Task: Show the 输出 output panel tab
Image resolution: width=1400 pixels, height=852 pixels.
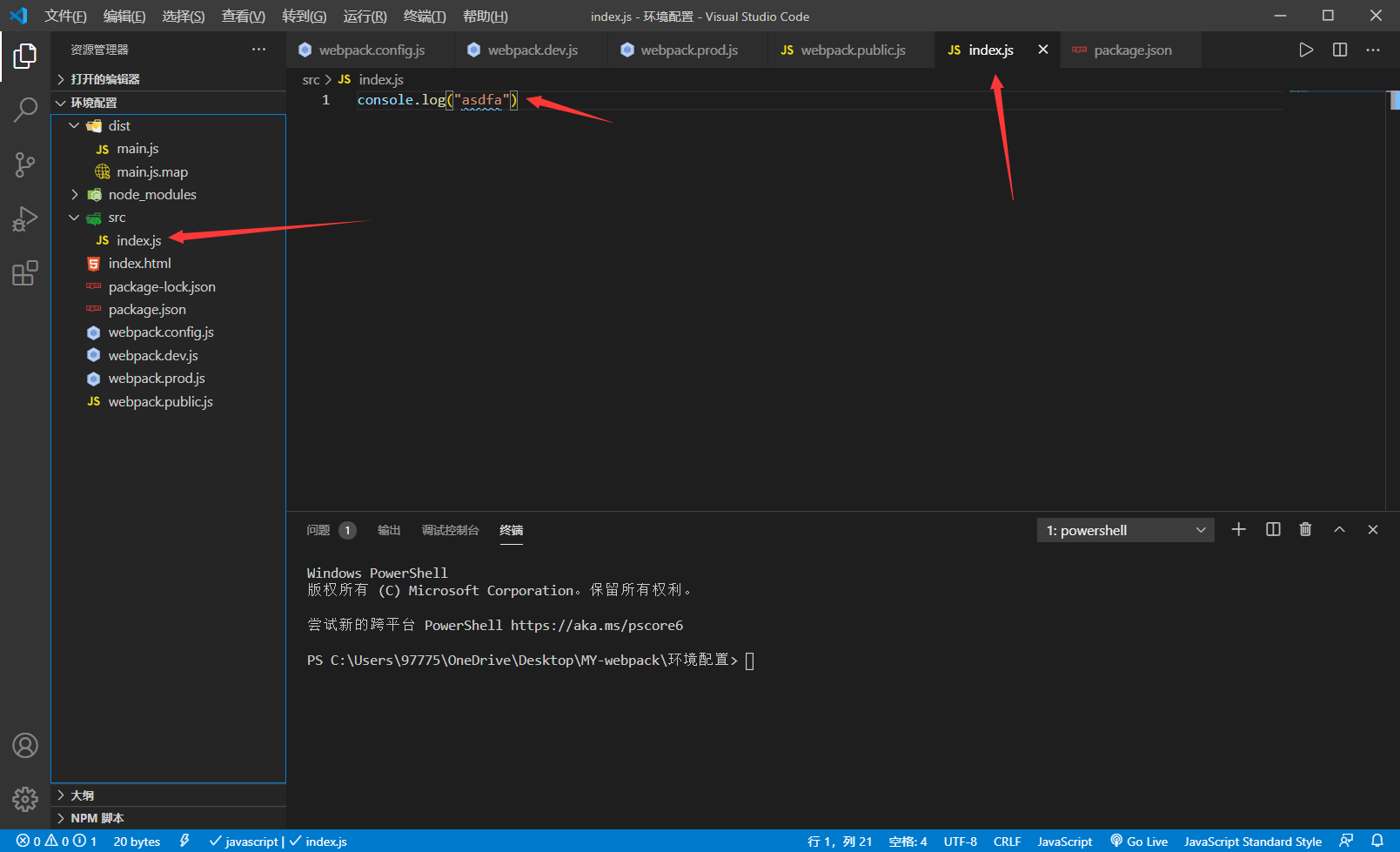Action: click(x=389, y=530)
